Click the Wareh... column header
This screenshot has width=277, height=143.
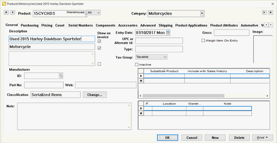tap(195, 104)
